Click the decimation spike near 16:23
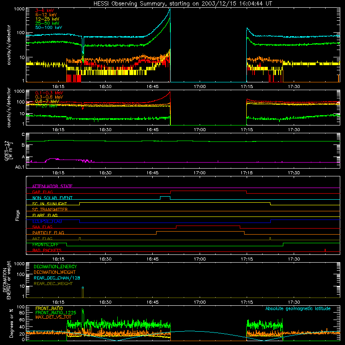Viewport: 345px width, 345px height. tap(83, 292)
